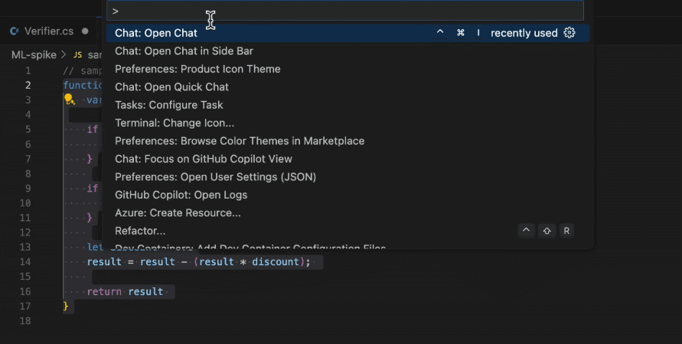Click the closing brace on line 17
This screenshot has height=344, width=682.
pyautogui.click(x=66, y=307)
